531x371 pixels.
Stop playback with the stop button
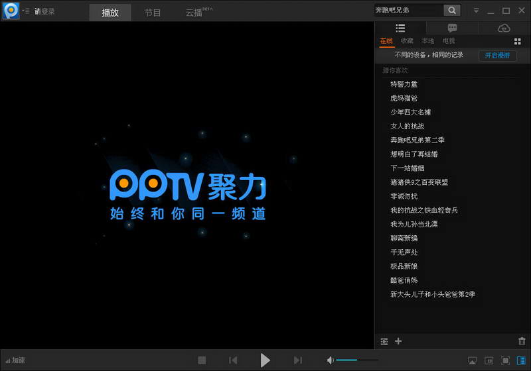pyautogui.click(x=202, y=360)
